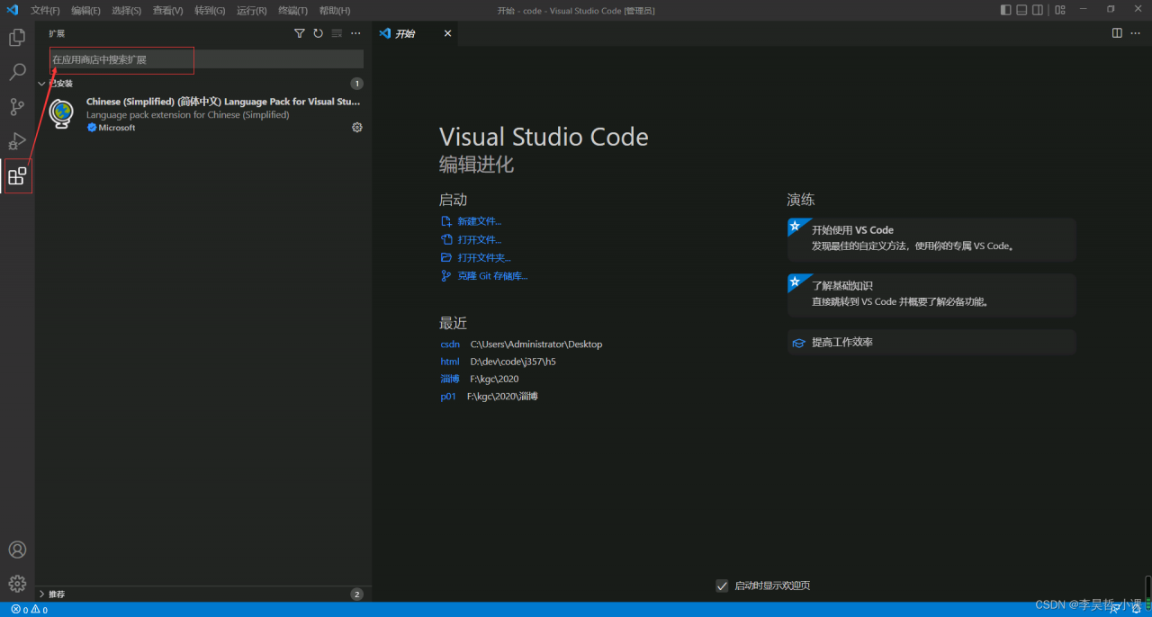Click the 新建文件... link

(479, 221)
